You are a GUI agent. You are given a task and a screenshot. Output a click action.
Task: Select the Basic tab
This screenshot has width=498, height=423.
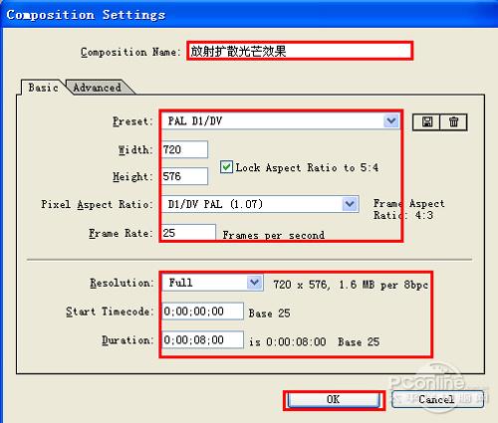click(43, 88)
